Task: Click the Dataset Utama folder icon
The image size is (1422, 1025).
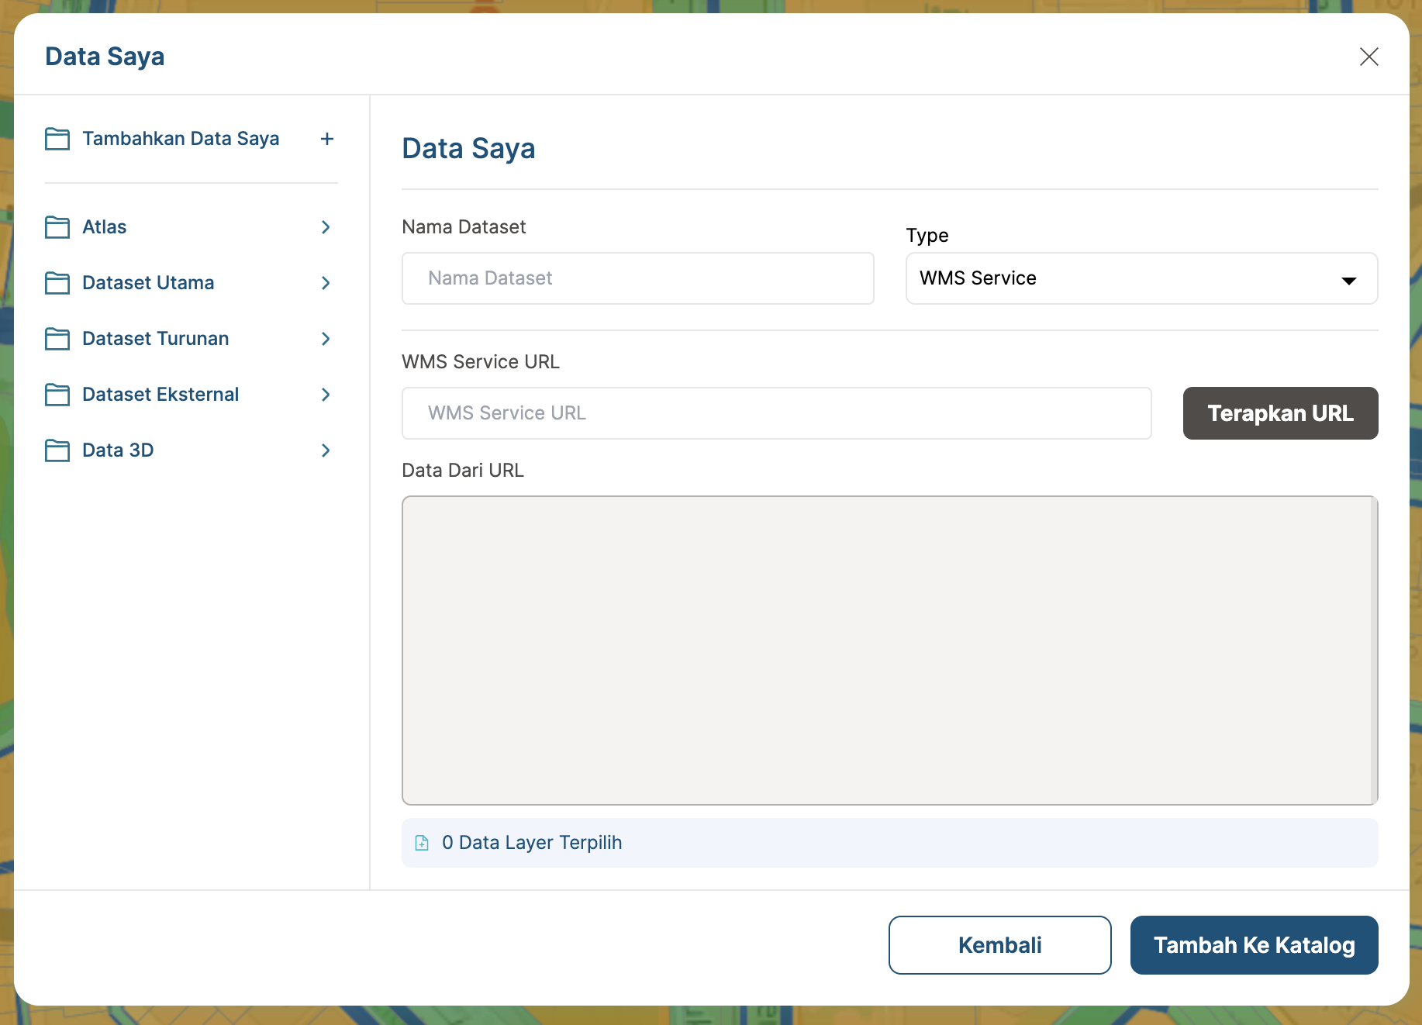Action: (x=57, y=283)
